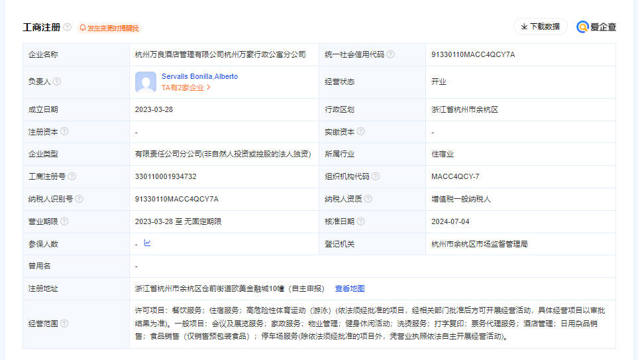Click 下载数据 download button
The width and height of the screenshot is (638, 360).
541,27
